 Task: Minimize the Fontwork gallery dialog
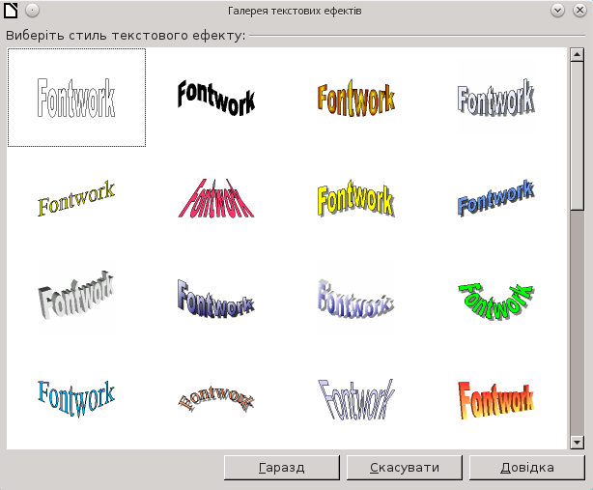557,11
